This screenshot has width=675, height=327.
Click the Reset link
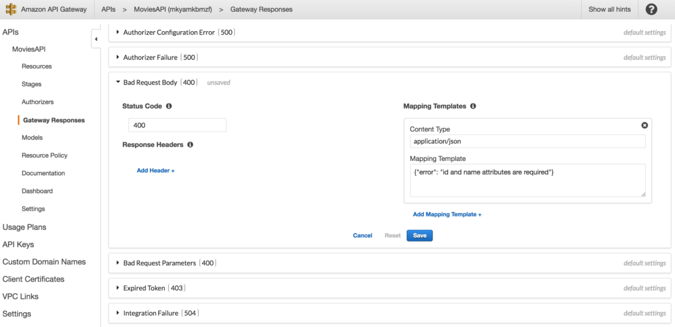[393, 235]
